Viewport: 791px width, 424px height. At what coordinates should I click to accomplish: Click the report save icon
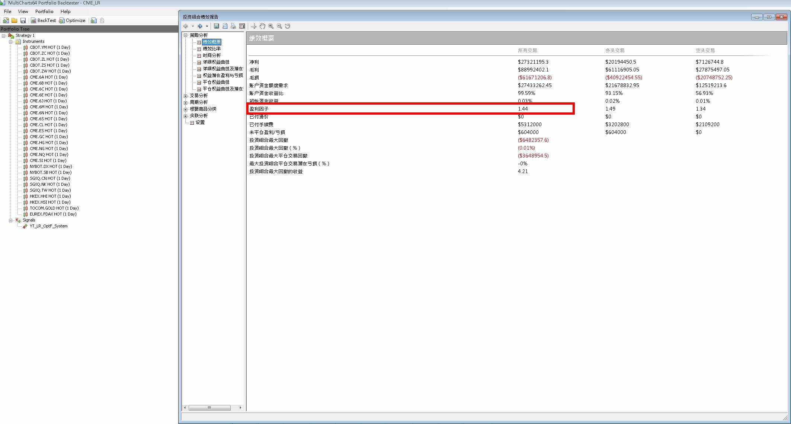pos(216,26)
